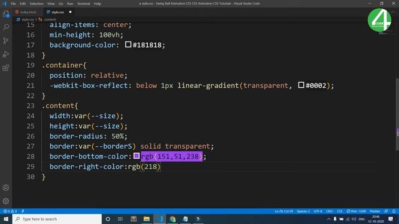Click the ENG language indicator in tray
Screen dimensions: 399x224
362,219
